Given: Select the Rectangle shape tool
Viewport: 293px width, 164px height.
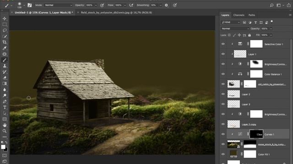Looking at the screenshot, I should 5,119.
